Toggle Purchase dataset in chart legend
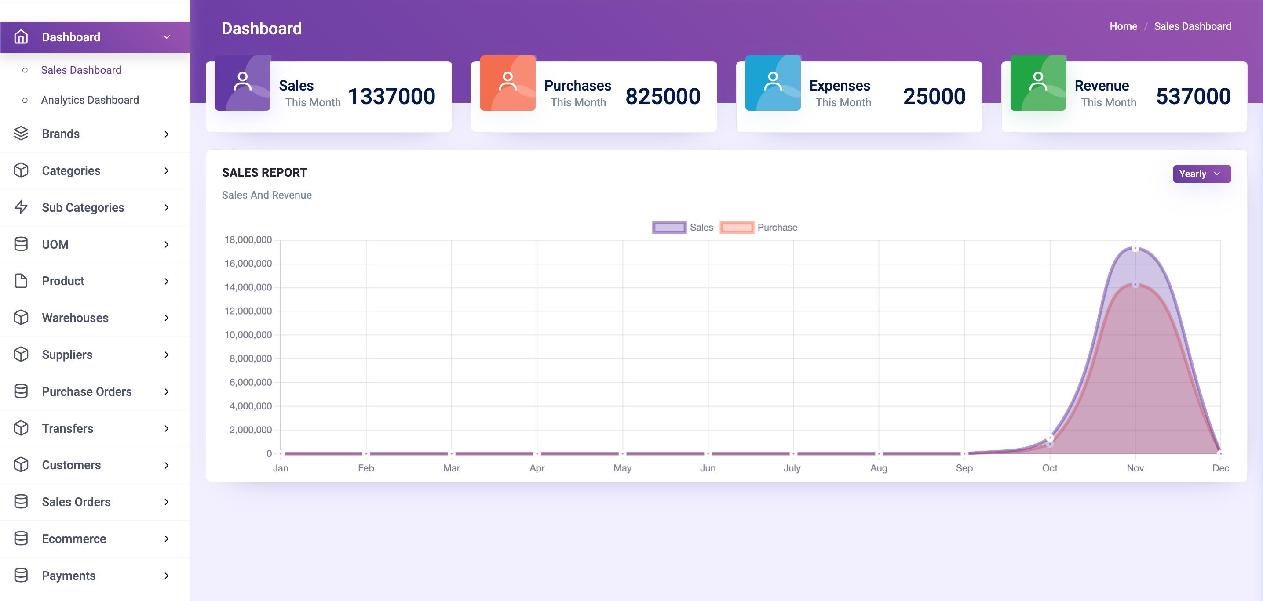The height and width of the screenshot is (601, 1263). [x=737, y=227]
